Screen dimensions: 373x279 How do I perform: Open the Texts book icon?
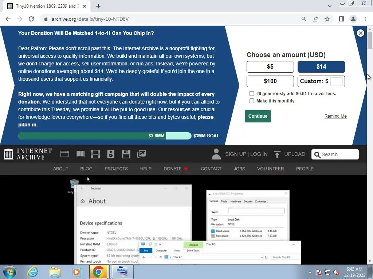[x=80, y=154]
